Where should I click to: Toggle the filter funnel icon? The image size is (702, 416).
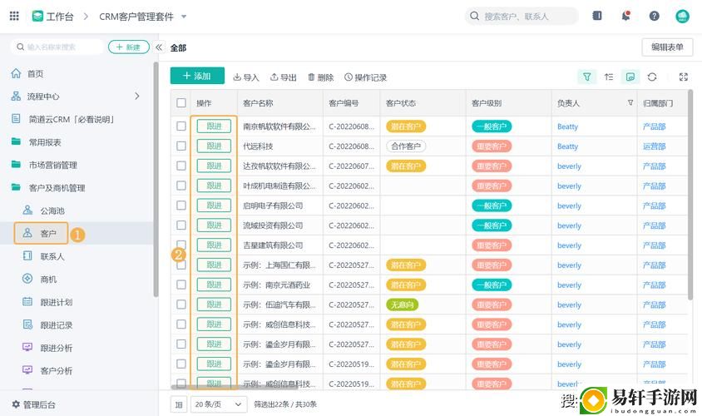[586, 77]
